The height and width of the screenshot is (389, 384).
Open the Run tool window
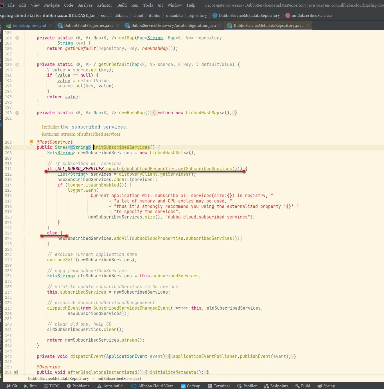[31, 386]
